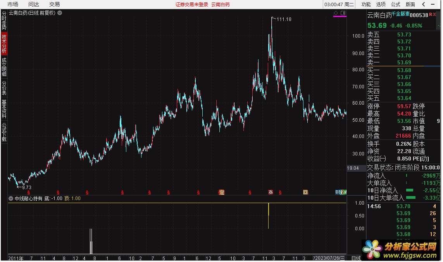Click the 净流入 value -2969万
Image resolution: width=443 pixels, height=262 pixels.
coord(431,176)
